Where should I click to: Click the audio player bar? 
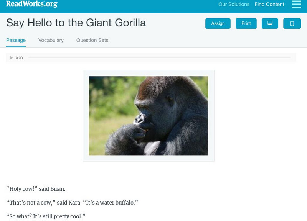click(x=153, y=58)
